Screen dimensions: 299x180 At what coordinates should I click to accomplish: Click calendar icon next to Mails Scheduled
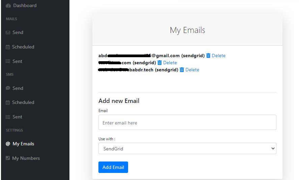click(x=8, y=47)
